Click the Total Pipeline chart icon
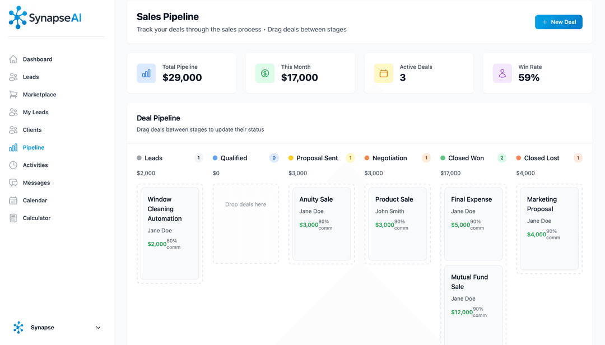This screenshot has height=345, width=605. 146,73
